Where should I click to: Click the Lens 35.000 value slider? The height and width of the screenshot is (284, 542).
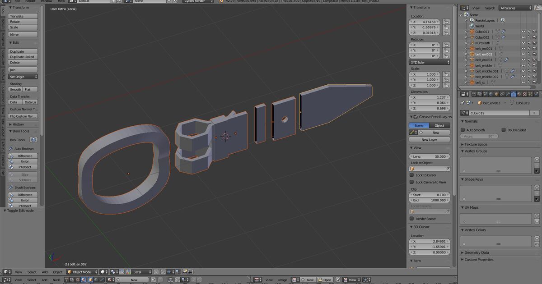click(x=430, y=156)
